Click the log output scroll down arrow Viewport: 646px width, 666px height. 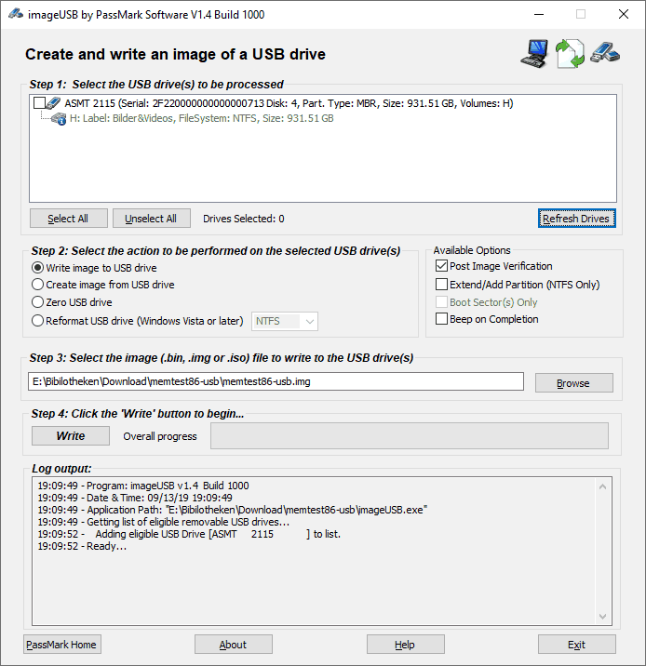[x=602, y=617]
